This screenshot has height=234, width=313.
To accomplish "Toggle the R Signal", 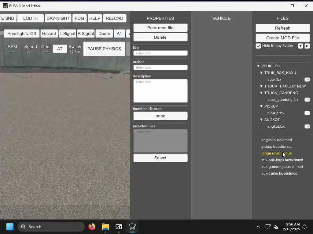I will [x=86, y=34].
